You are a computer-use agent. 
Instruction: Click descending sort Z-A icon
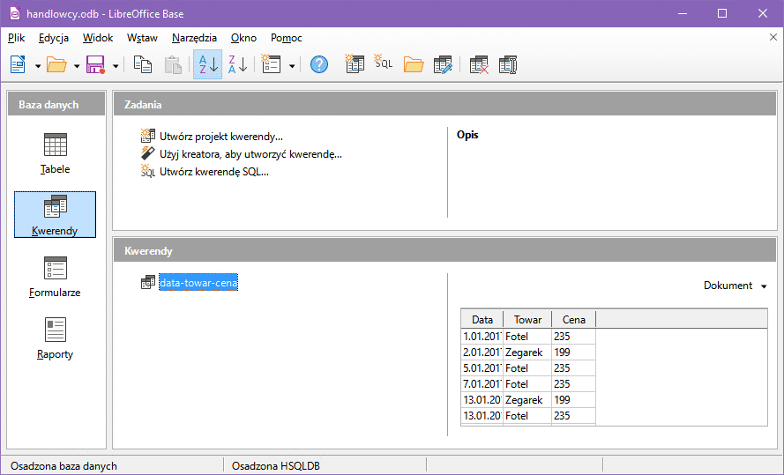(237, 64)
